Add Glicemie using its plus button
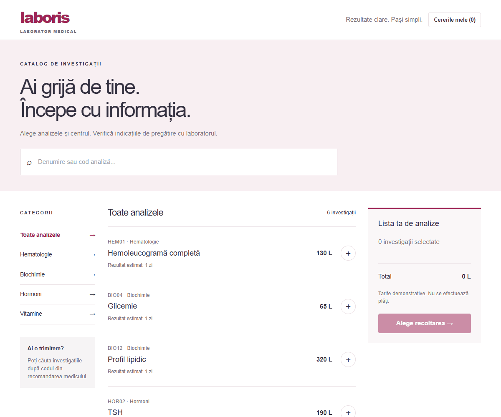The height and width of the screenshot is (417, 501). coord(348,306)
